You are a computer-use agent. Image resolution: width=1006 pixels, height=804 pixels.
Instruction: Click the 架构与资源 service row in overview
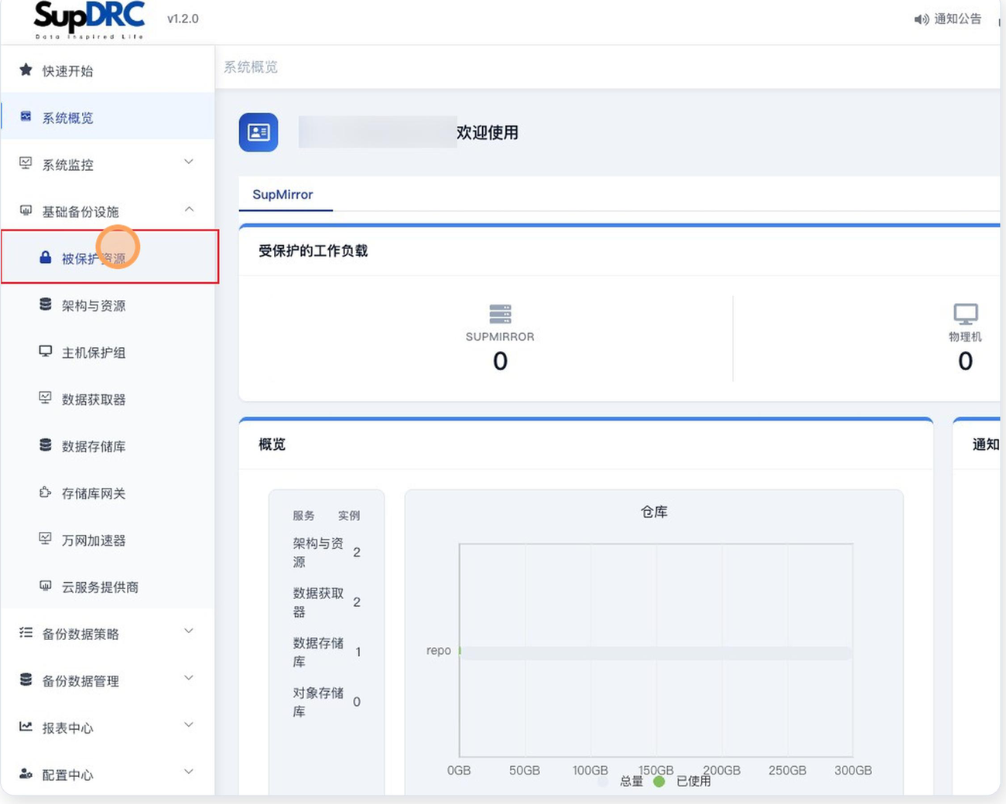tap(327, 553)
